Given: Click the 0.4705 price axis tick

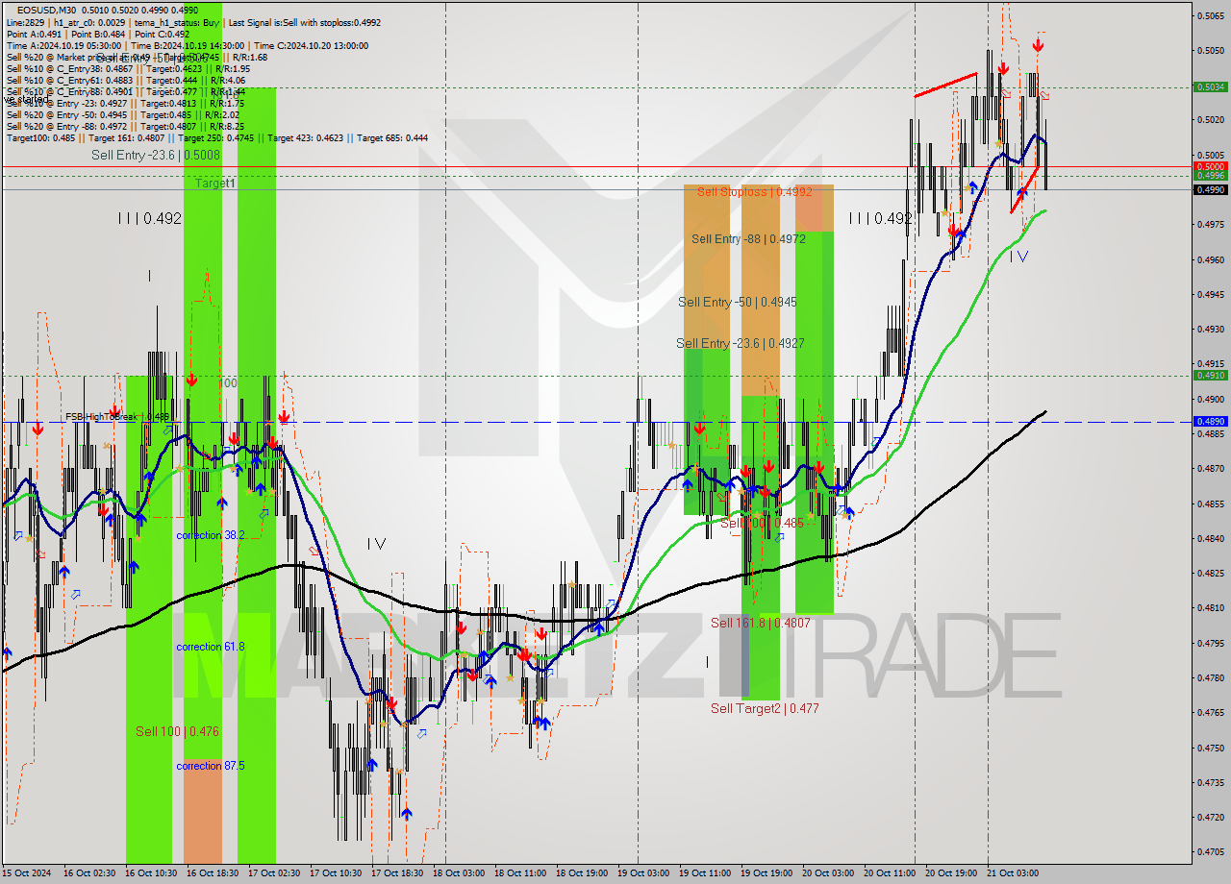Looking at the screenshot, I should pos(1210,851).
